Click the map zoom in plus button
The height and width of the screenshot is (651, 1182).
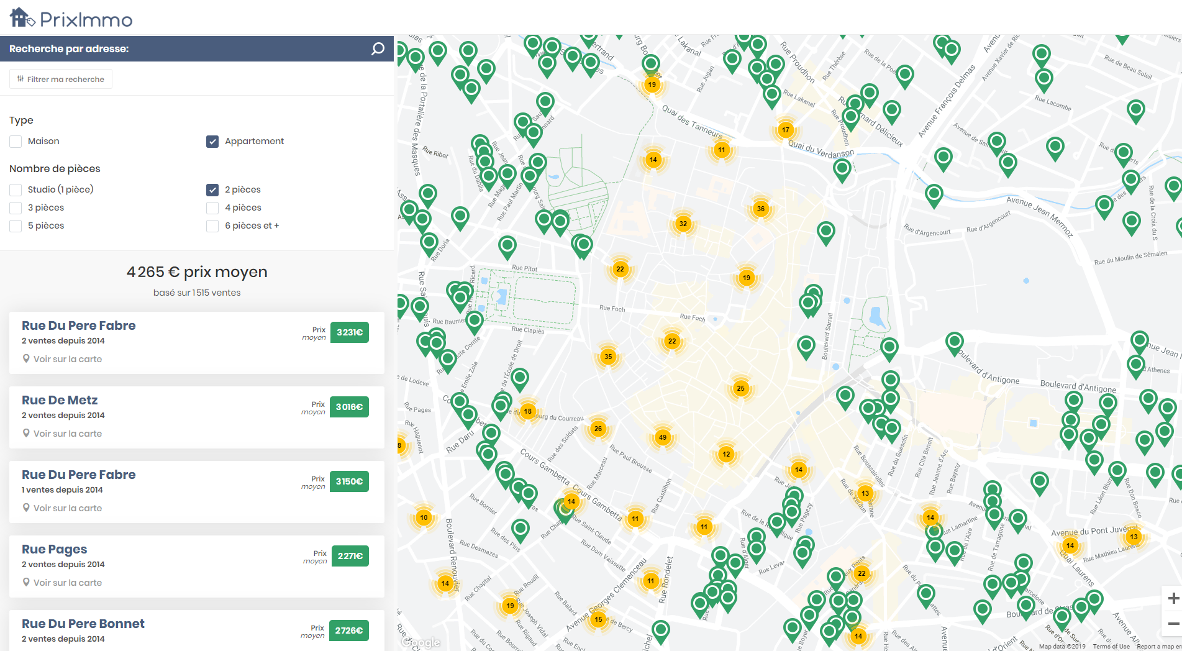click(1173, 598)
